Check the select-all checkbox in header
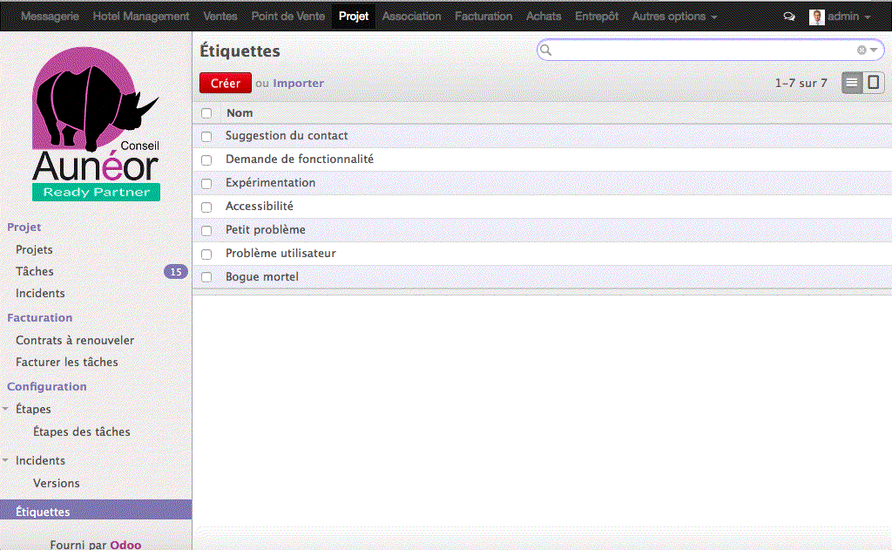 click(x=206, y=113)
